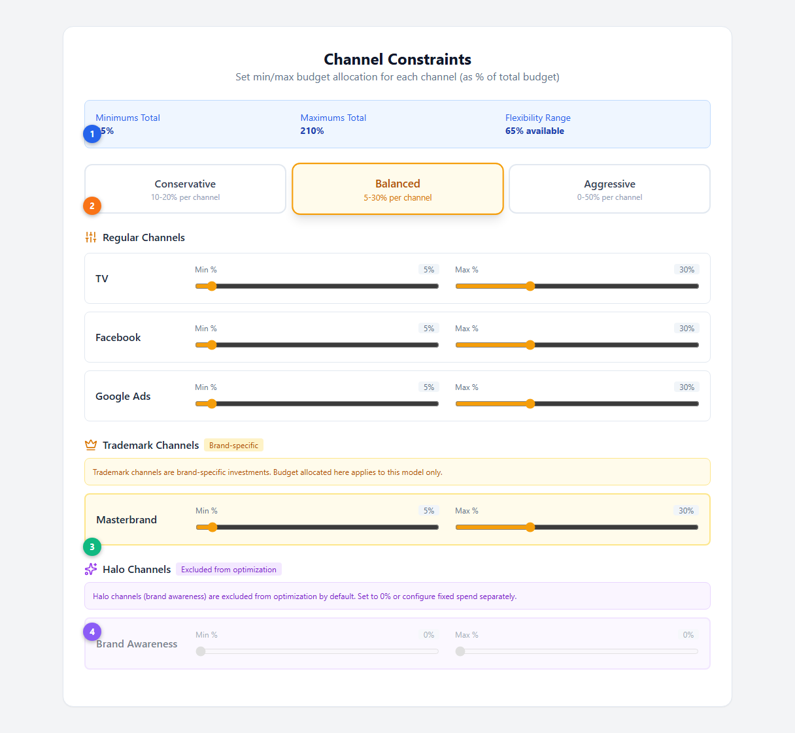Click the Halo Channels section title
This screenshot has width=795, height=733.
tap(137, 569)
